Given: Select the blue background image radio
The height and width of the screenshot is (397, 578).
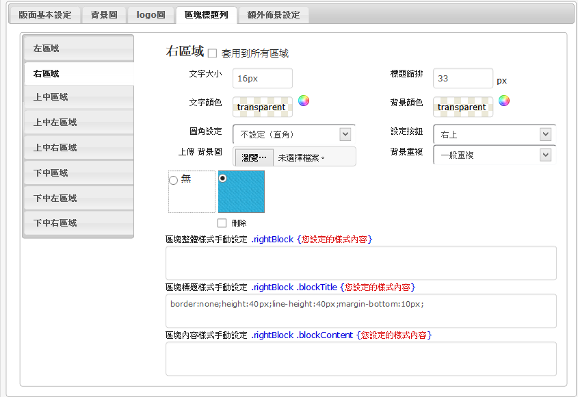Looking at the screenshot, I should [223, 178].
